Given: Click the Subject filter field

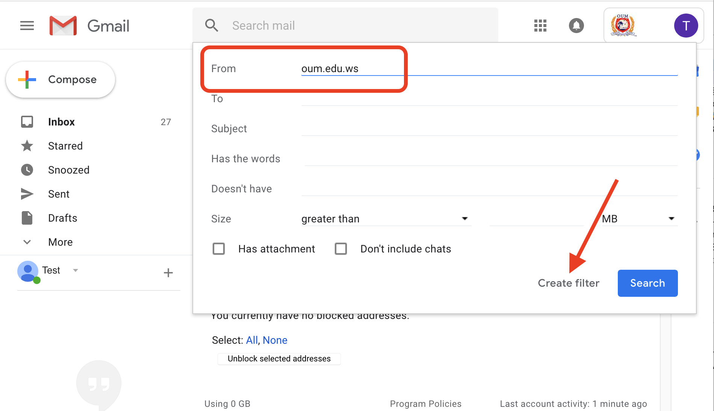Looking at the screenshot, I should coord(489,128).
